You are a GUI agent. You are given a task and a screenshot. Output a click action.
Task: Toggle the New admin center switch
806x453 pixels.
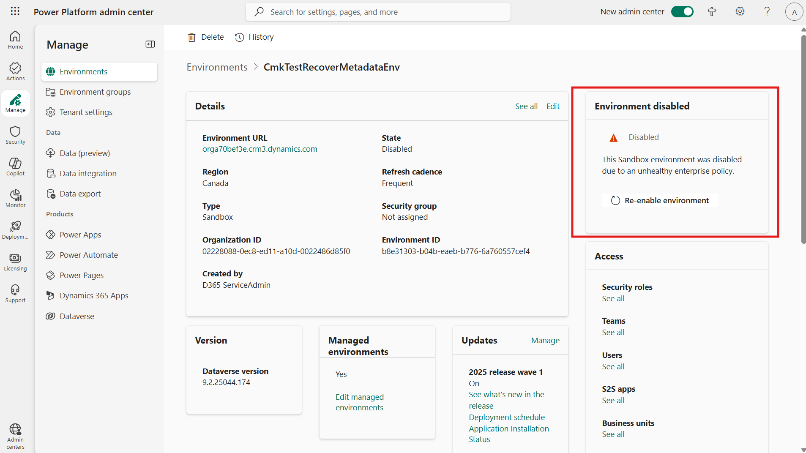pos(682,11)
